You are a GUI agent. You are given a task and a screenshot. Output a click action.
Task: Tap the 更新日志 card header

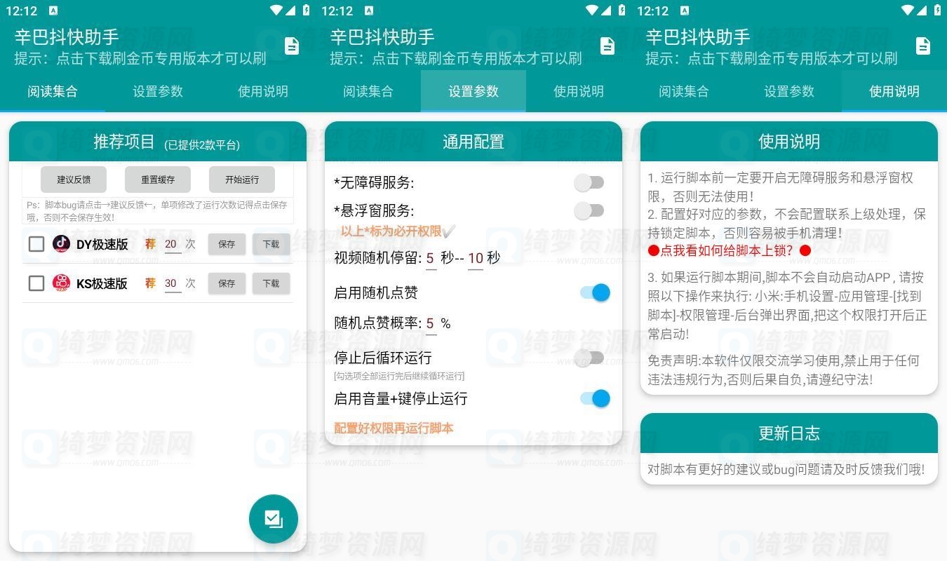pos(789,433)
